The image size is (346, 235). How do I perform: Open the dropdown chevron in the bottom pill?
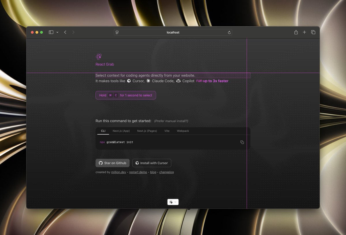(175, 202)
